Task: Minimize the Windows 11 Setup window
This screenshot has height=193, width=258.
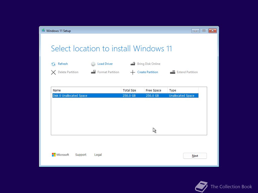Action: click(196, 31)
